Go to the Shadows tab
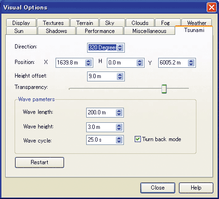The width and height of the screenshot is (219, 199). pos(57,31)
